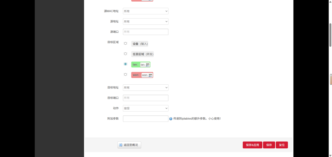Open the 源地址 dropdown

click(x=145, y=21)
